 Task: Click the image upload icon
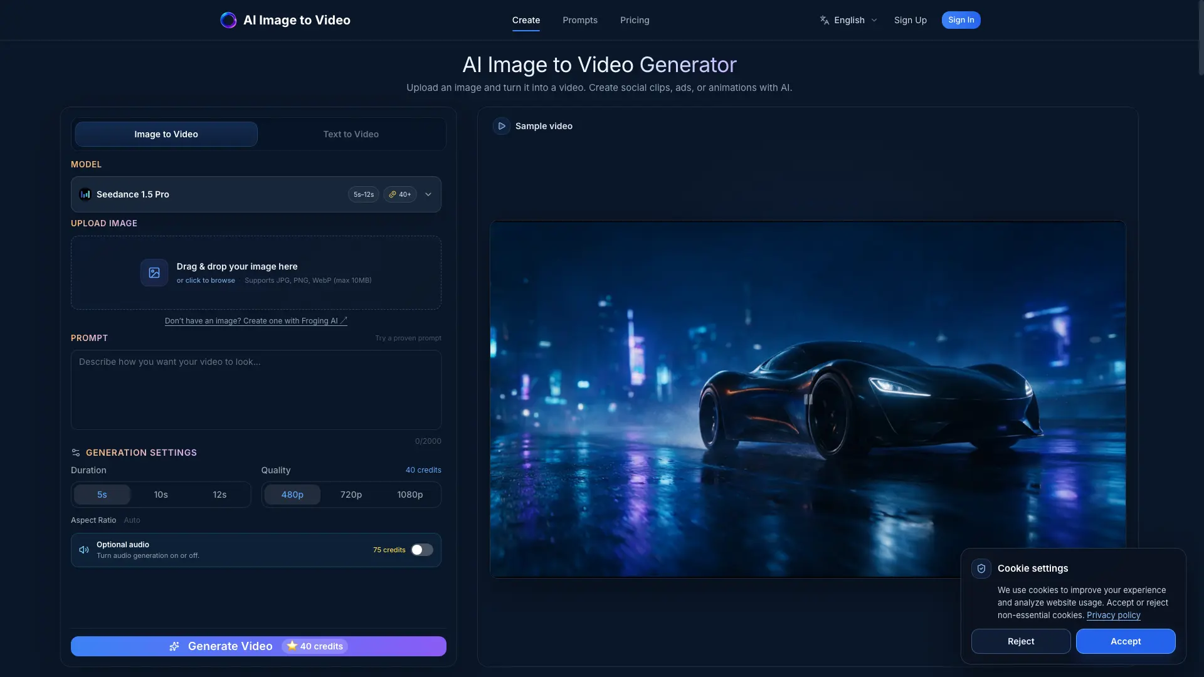[154, 273]
